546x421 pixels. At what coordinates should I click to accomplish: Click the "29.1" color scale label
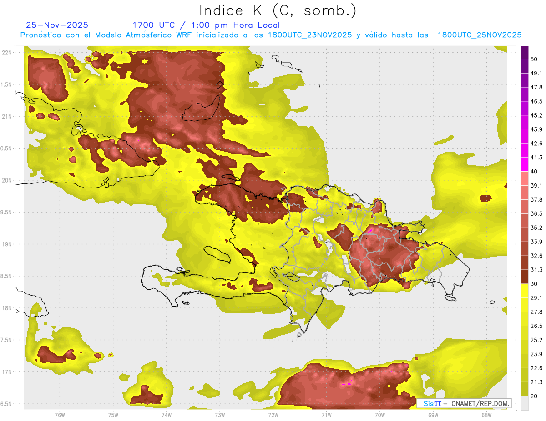(536, 298)
